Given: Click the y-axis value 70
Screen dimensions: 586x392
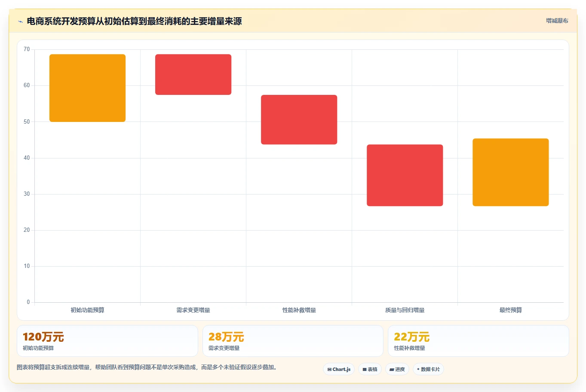Looking at the screenshot, I should tap(27, 49).
